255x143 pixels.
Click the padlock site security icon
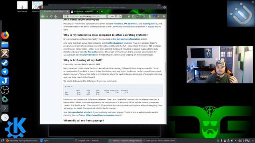[68, 16]
